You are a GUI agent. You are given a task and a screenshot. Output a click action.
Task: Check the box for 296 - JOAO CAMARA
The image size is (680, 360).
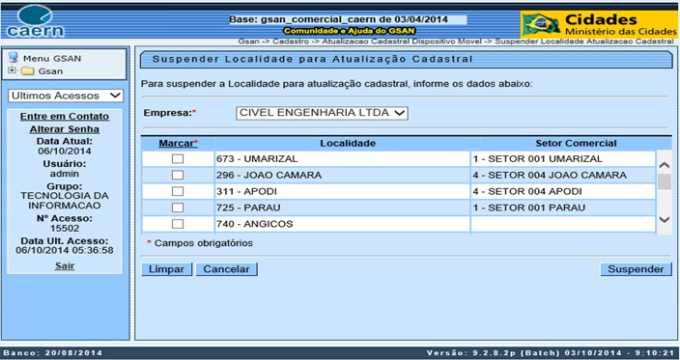pyautogui.click(x=178, y=175)
